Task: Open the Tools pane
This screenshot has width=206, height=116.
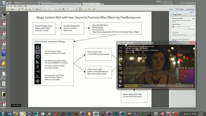Action: tap(171, 9)
